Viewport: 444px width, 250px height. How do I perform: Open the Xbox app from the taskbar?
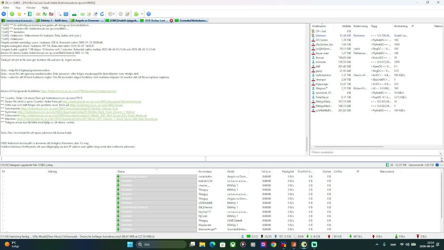(233, 244)
